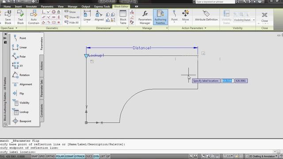Close the Block Authoring Palettes panel

[x=5, y=34]
